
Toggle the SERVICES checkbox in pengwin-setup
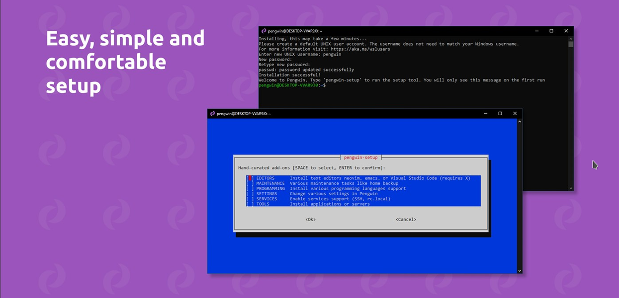click(x=250, y=199)
